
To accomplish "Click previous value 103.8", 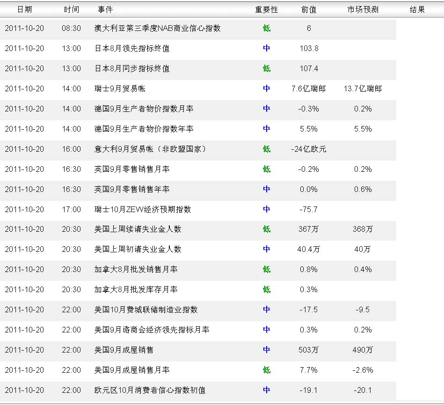I will (x=309, y=49).
